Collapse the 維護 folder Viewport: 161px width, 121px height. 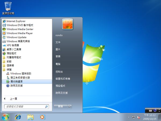coord(27,70)
